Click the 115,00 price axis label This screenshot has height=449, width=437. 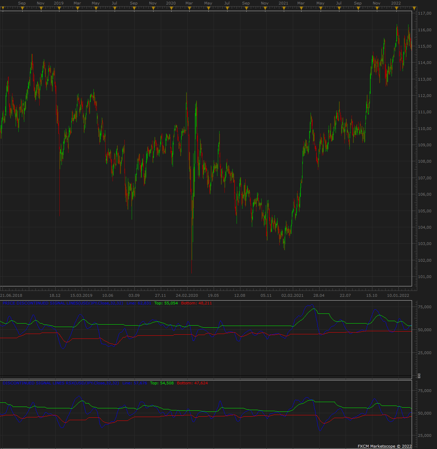tap(425, 46)
